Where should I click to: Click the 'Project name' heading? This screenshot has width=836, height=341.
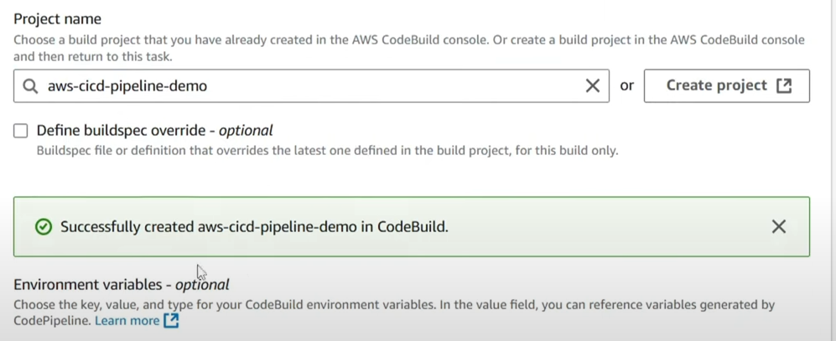(x=58, y=19)
